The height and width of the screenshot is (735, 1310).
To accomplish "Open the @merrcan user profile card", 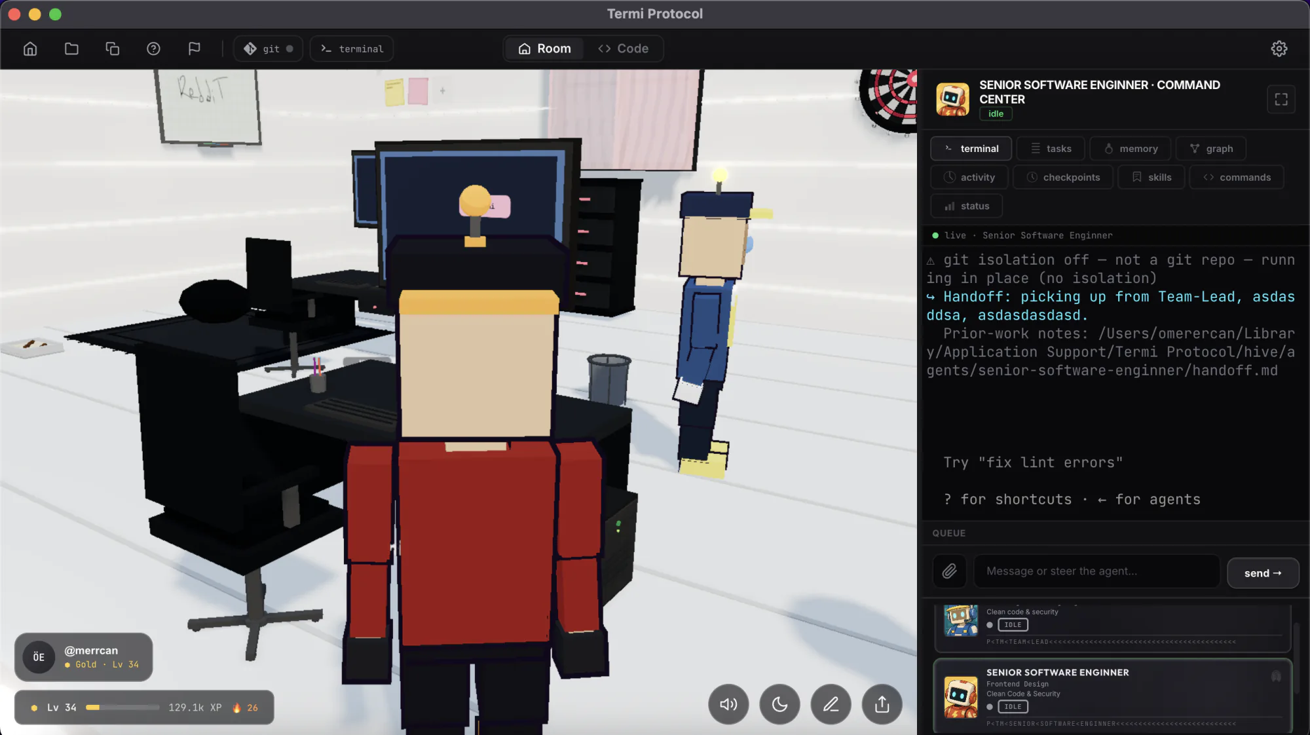I will (84, 657).
